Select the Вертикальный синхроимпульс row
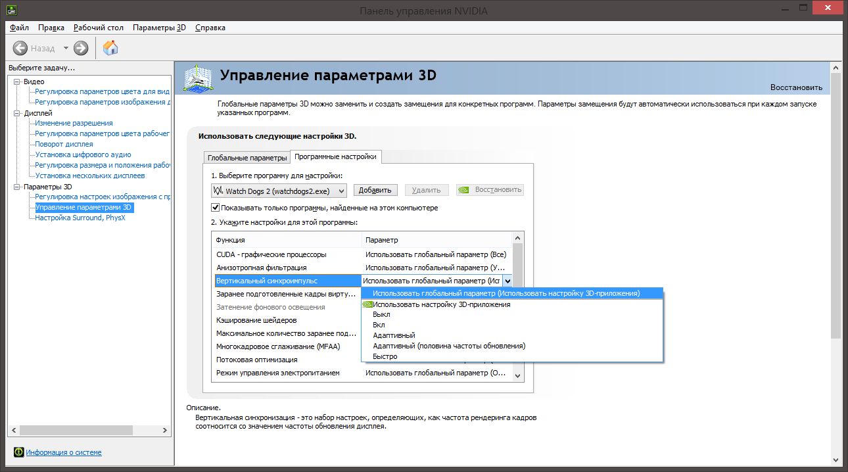848x472 pixels. pos(287,281)
